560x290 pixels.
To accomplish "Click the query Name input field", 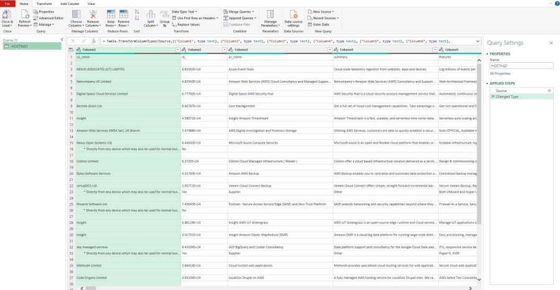I will click(521, 66).
